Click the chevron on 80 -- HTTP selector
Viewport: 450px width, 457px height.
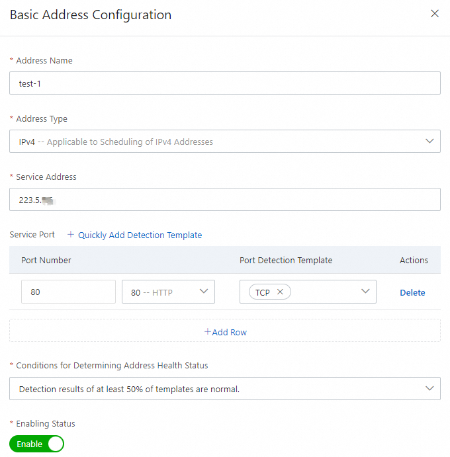[204, 292]
